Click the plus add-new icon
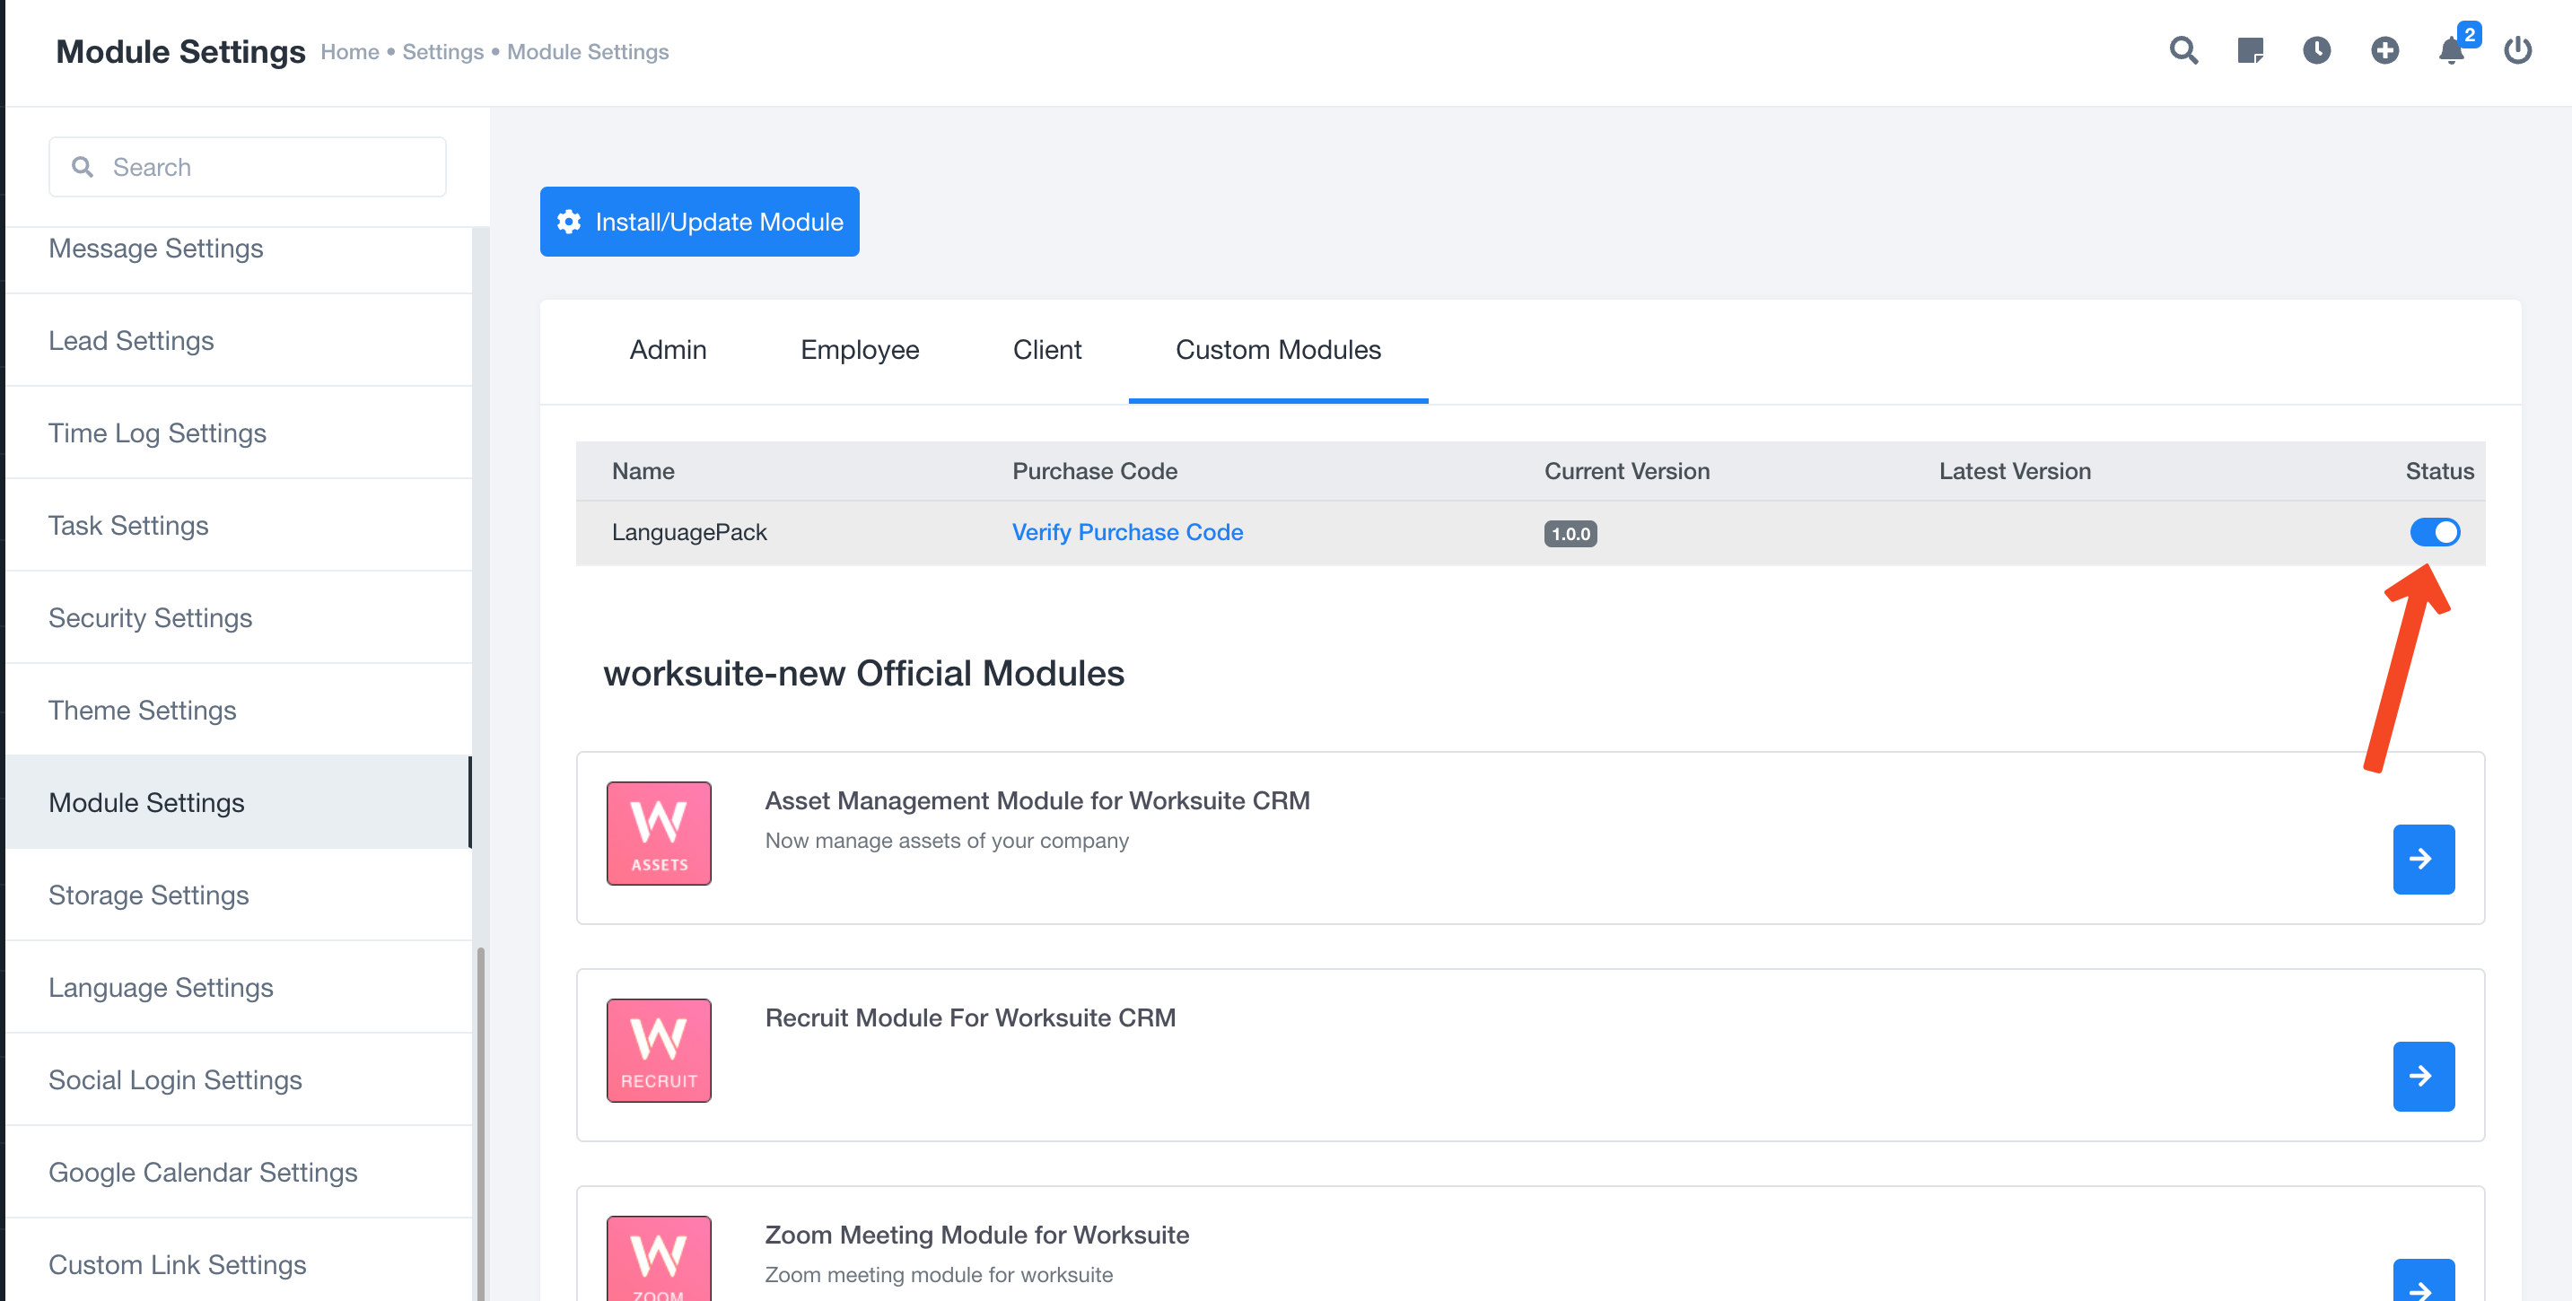The height and width of the screenshot is (1301, 2572). (x=2384, y=51)
